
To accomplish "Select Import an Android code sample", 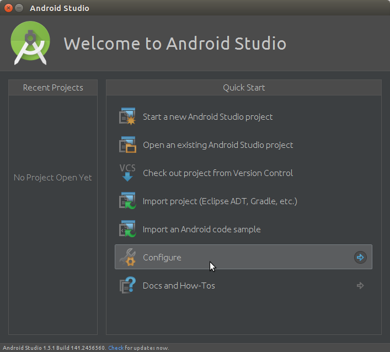I will 202,229.
